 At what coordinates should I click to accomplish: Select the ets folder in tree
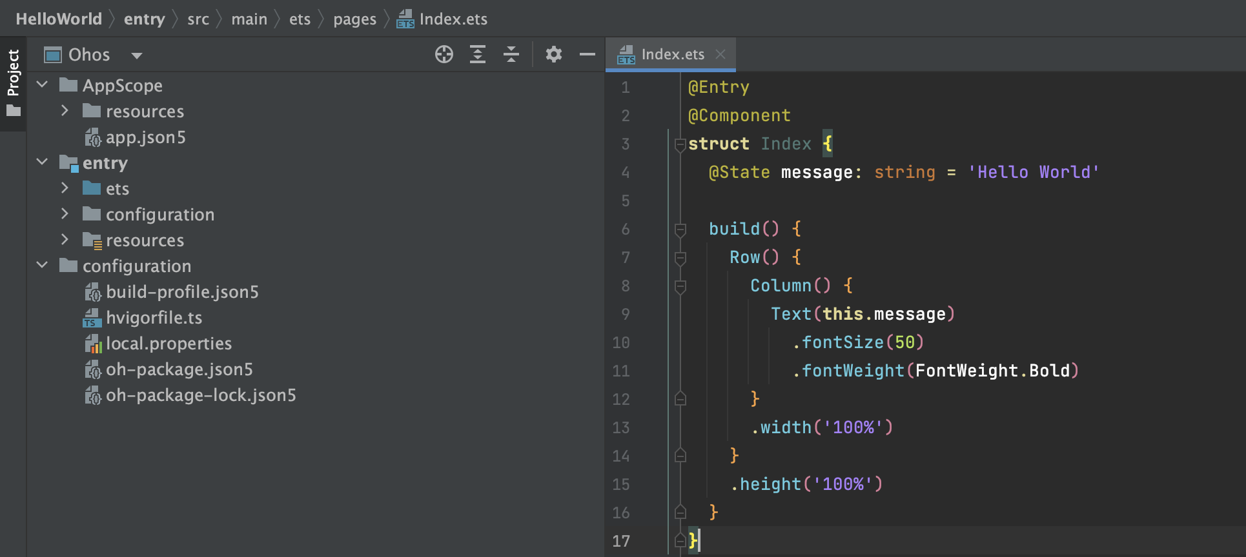coord(117,189)
